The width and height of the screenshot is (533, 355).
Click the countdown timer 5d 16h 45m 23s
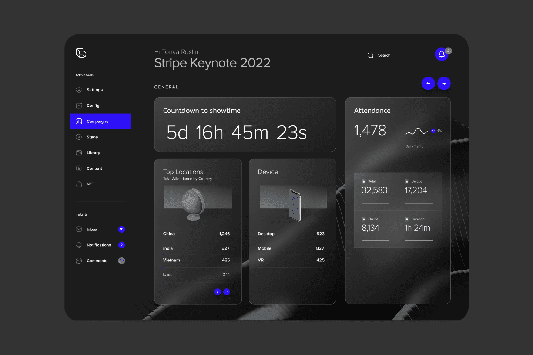click(x=237, y=132)
